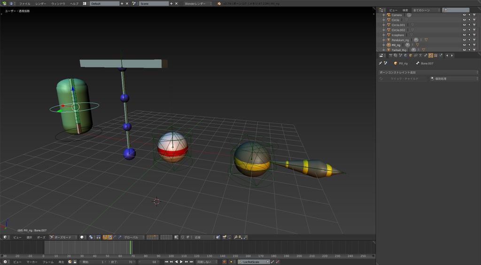Open viewport shading sphere dropdown
The image size is (481, 265).
tap(83, 237)
